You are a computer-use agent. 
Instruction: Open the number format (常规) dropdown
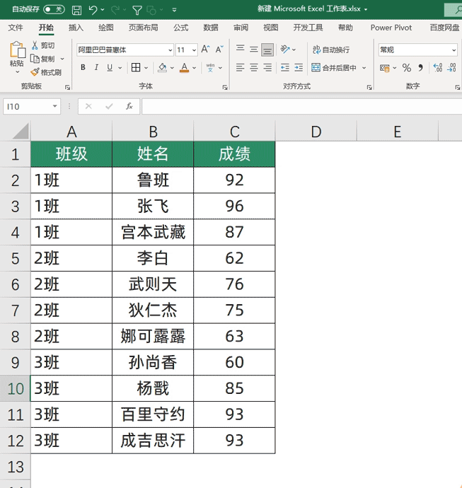(454, 50)
